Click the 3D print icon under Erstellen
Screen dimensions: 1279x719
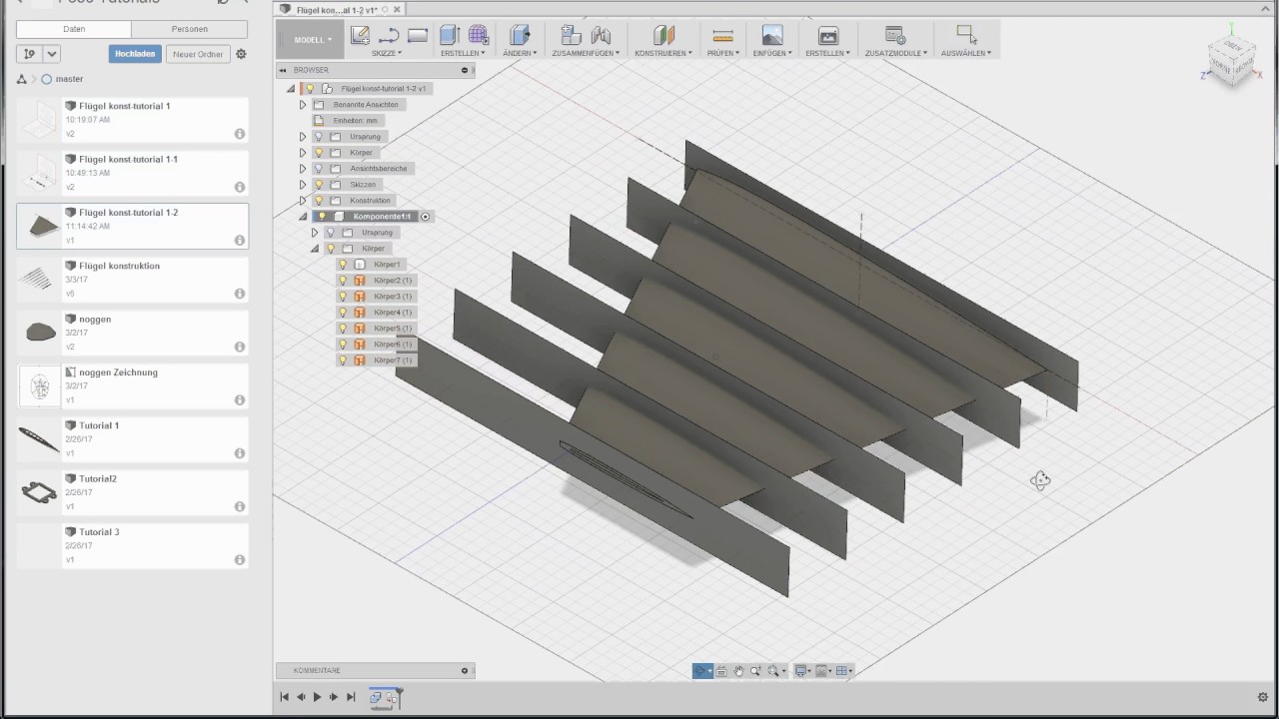[x=827, y=36]
